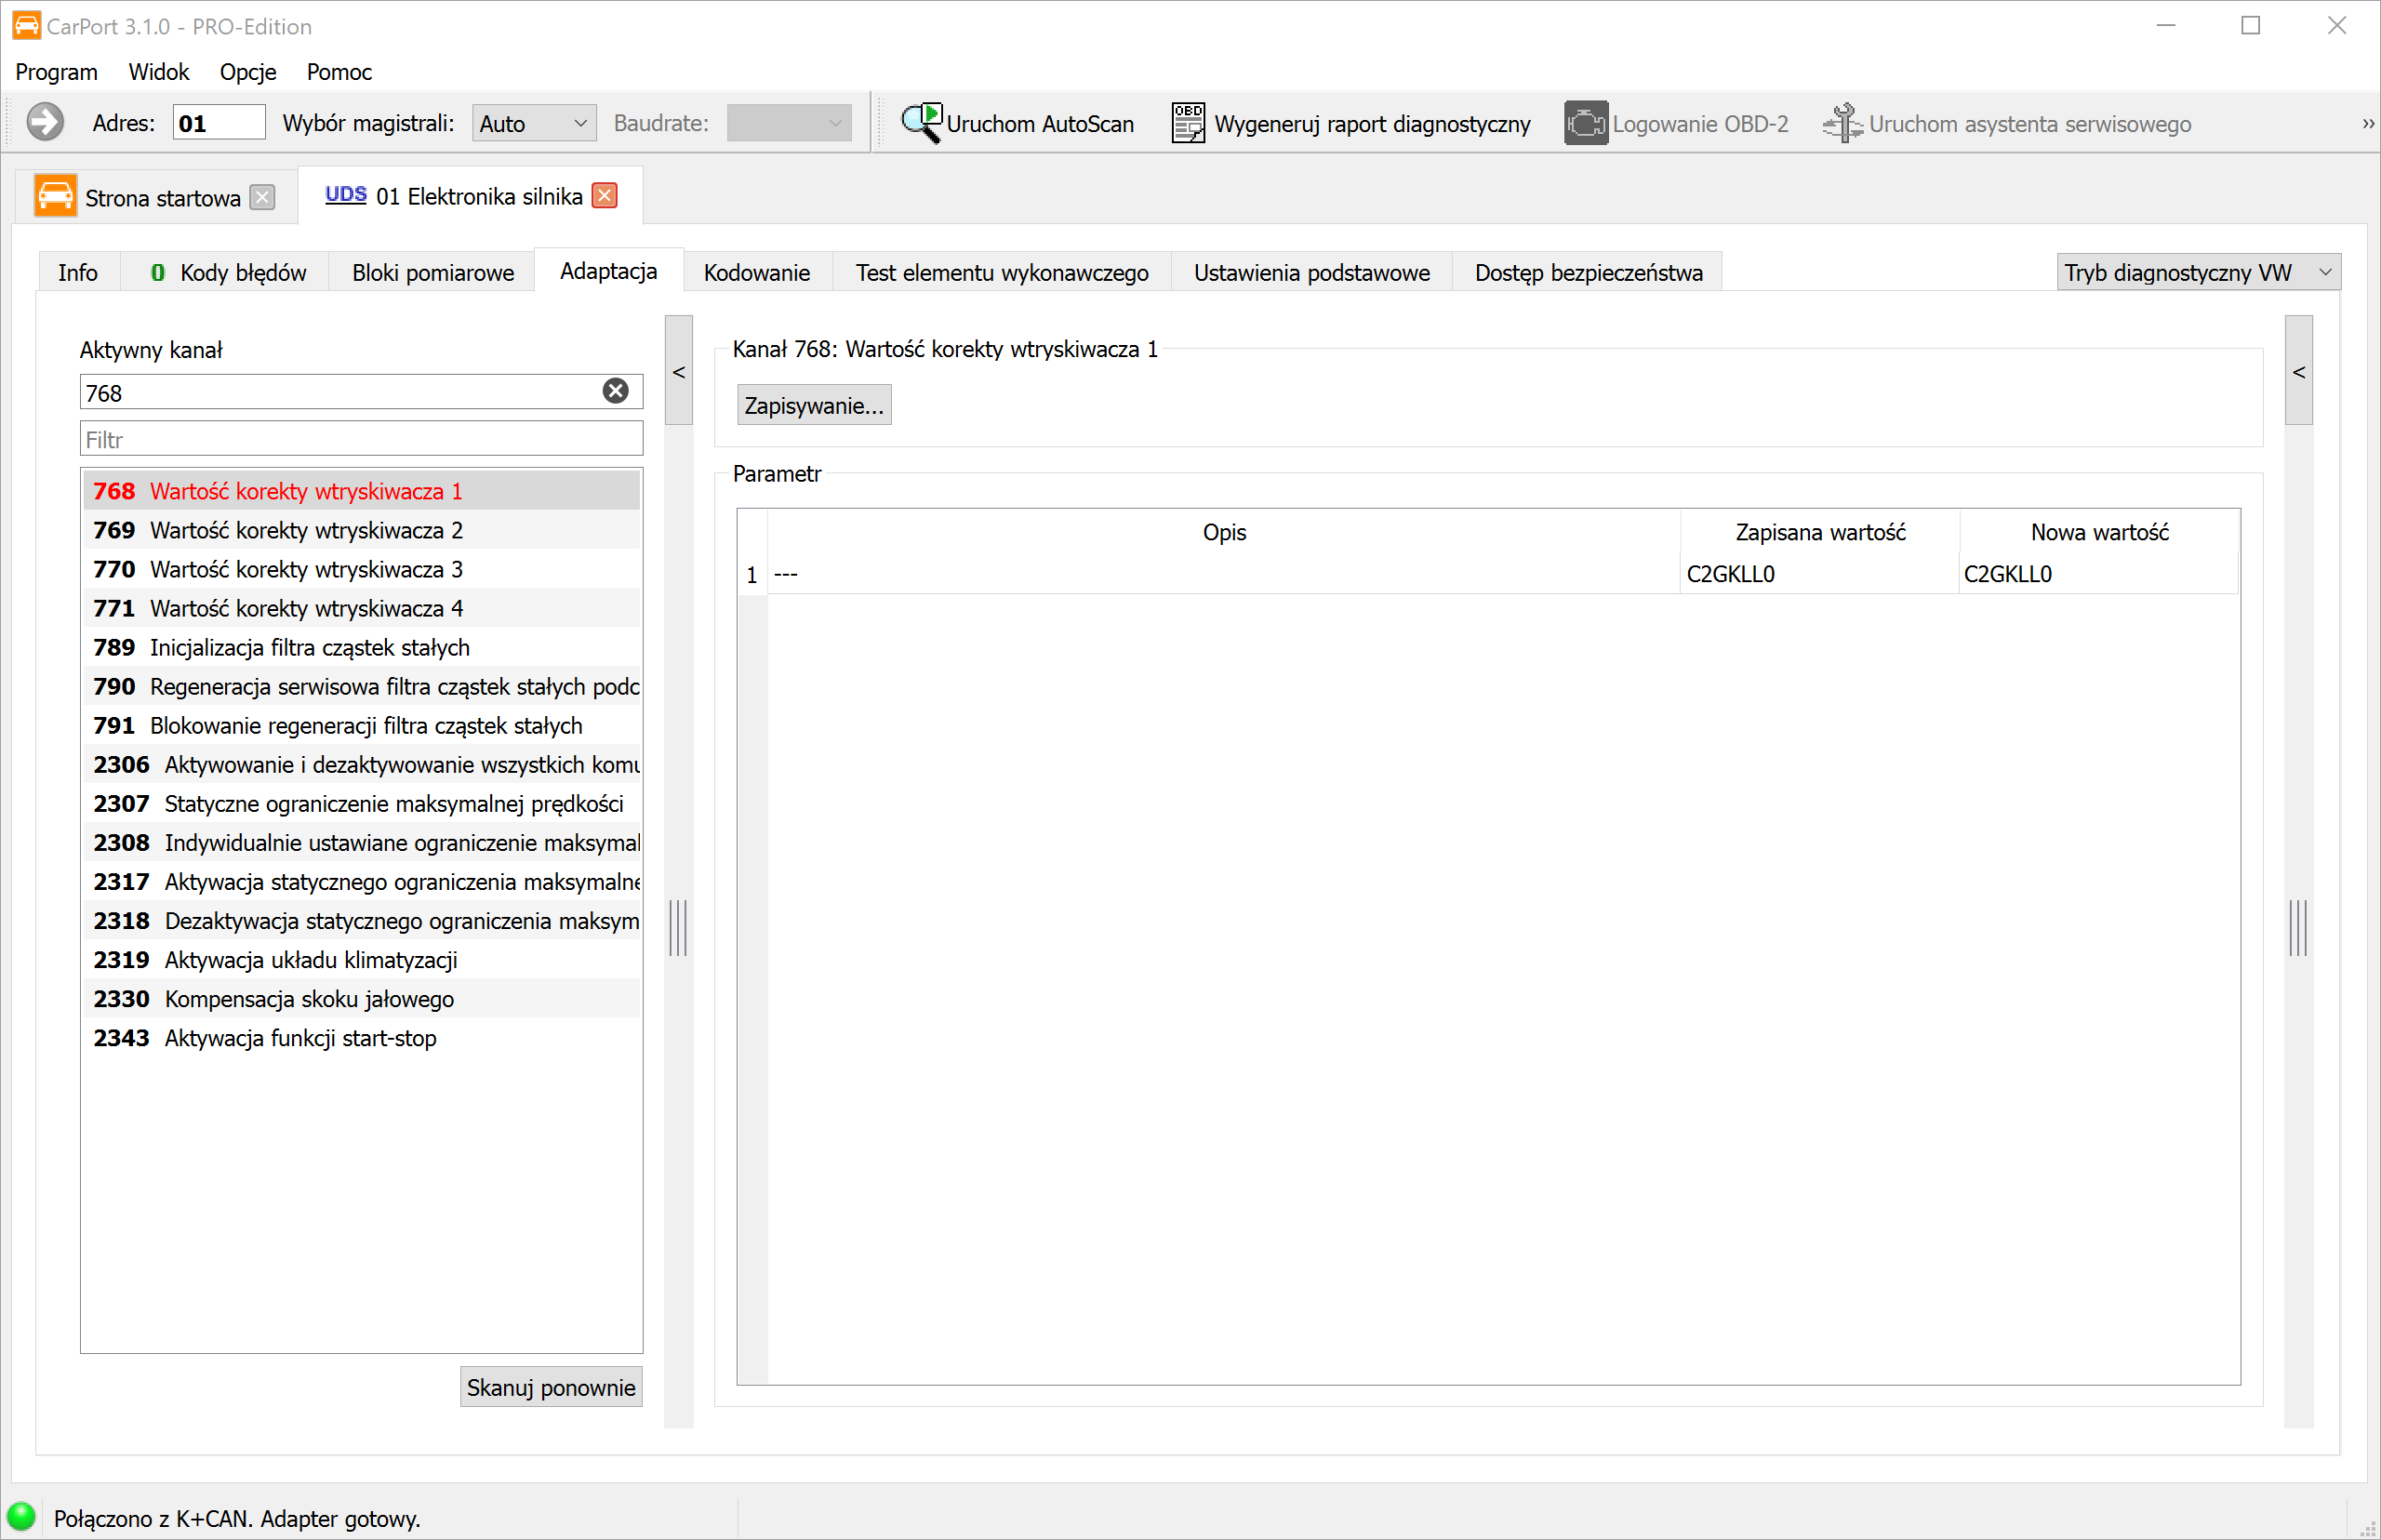Open the Baudrate dropdown
Image resolution: width=2381 pixels, height=1540 pixels.
pos(789,123)
